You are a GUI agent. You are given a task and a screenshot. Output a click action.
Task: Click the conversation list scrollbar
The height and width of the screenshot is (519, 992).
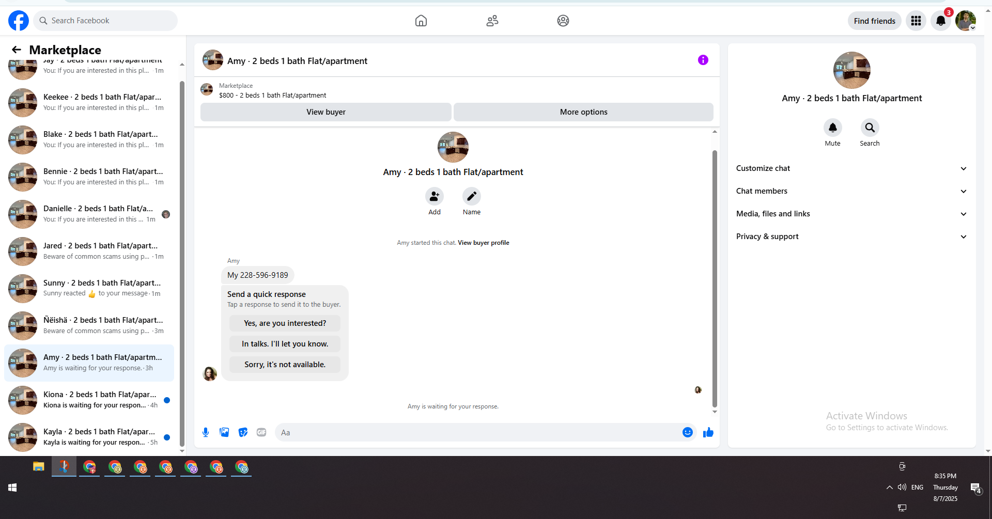coord(182,263)
